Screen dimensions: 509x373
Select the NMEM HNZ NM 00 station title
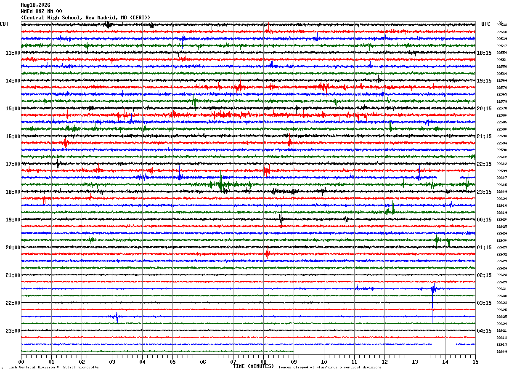coord(41,11)
